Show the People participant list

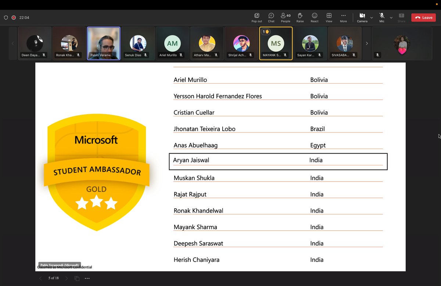(286, 18)
